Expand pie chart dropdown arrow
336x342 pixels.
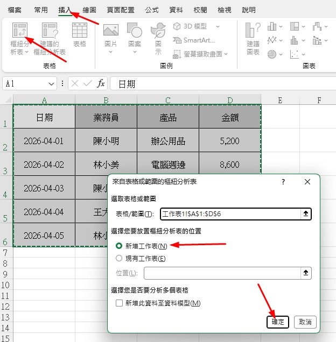pyautogui.click(x=281, y=54)
